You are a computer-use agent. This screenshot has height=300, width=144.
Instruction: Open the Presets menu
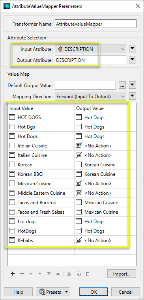click(53, 292)
